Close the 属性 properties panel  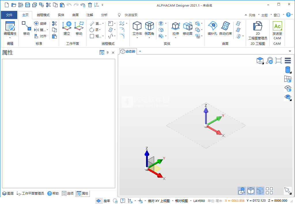pos(113,53)
